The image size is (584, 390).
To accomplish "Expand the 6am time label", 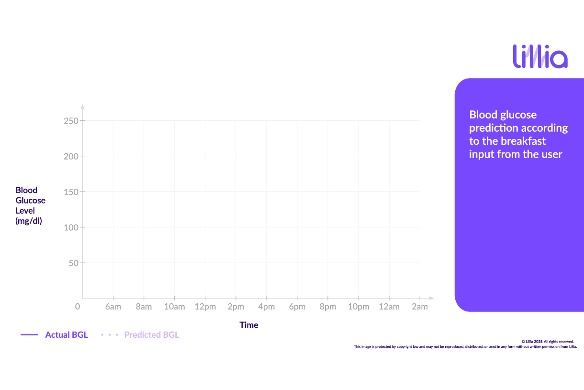I will 113,307.
